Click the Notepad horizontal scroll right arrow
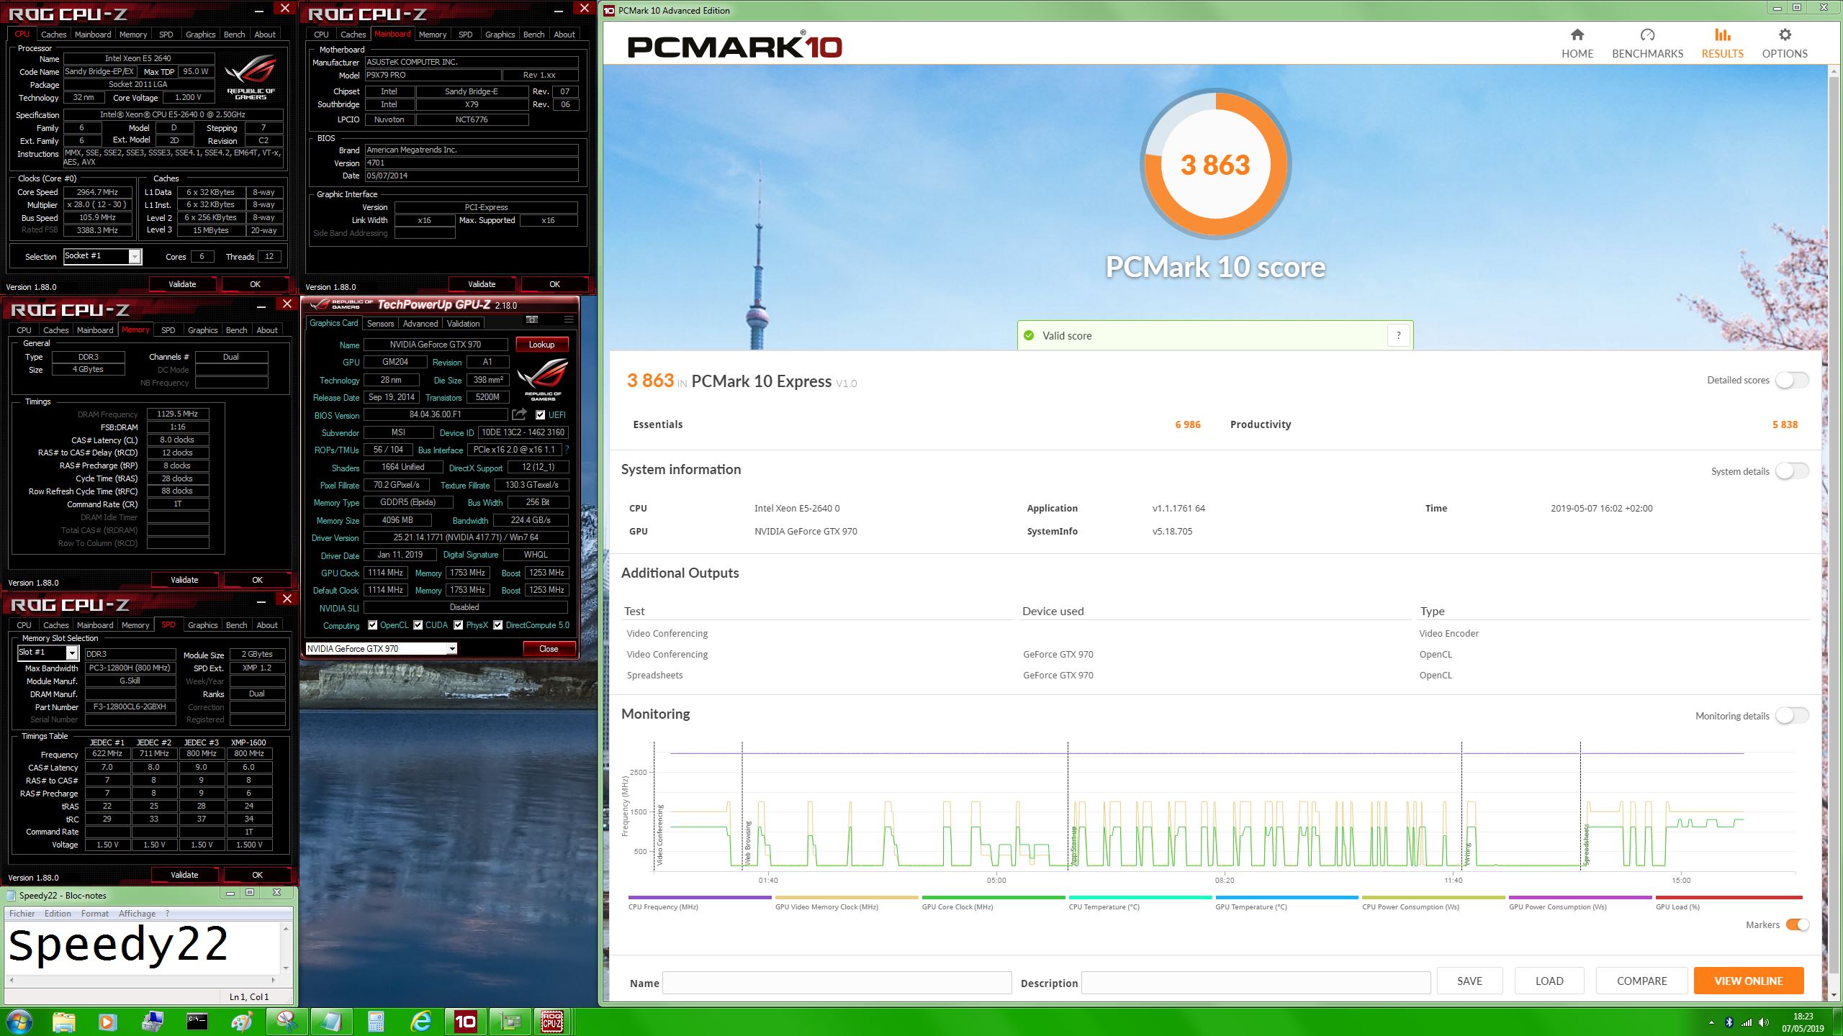Image resolution: width=1843 pixels, height=1036 pixels. pos(273,979)
